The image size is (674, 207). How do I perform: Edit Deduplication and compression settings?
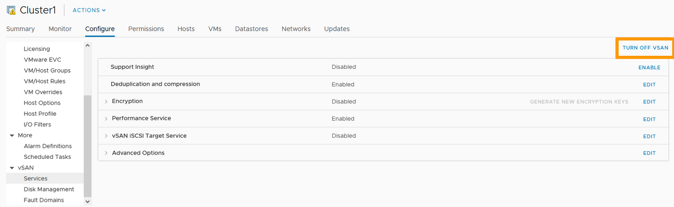pyautogui.click(x=649, y=85)
